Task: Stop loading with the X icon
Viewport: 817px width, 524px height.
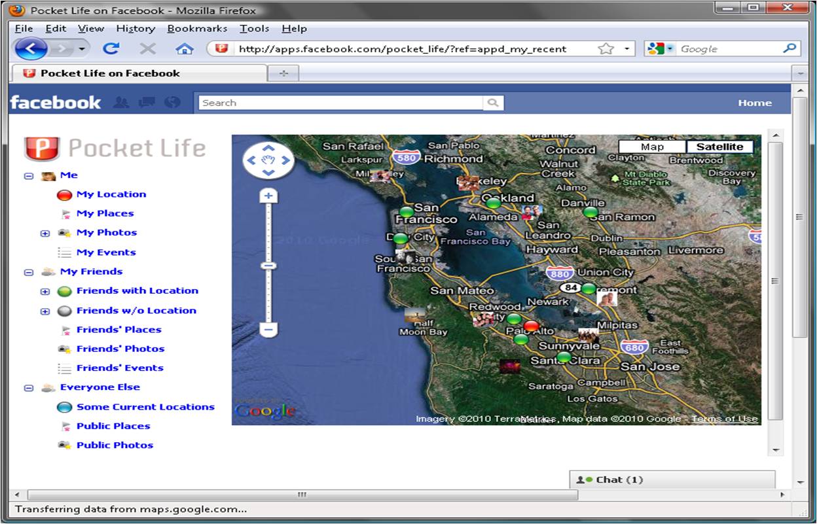Action: point(148,49)
